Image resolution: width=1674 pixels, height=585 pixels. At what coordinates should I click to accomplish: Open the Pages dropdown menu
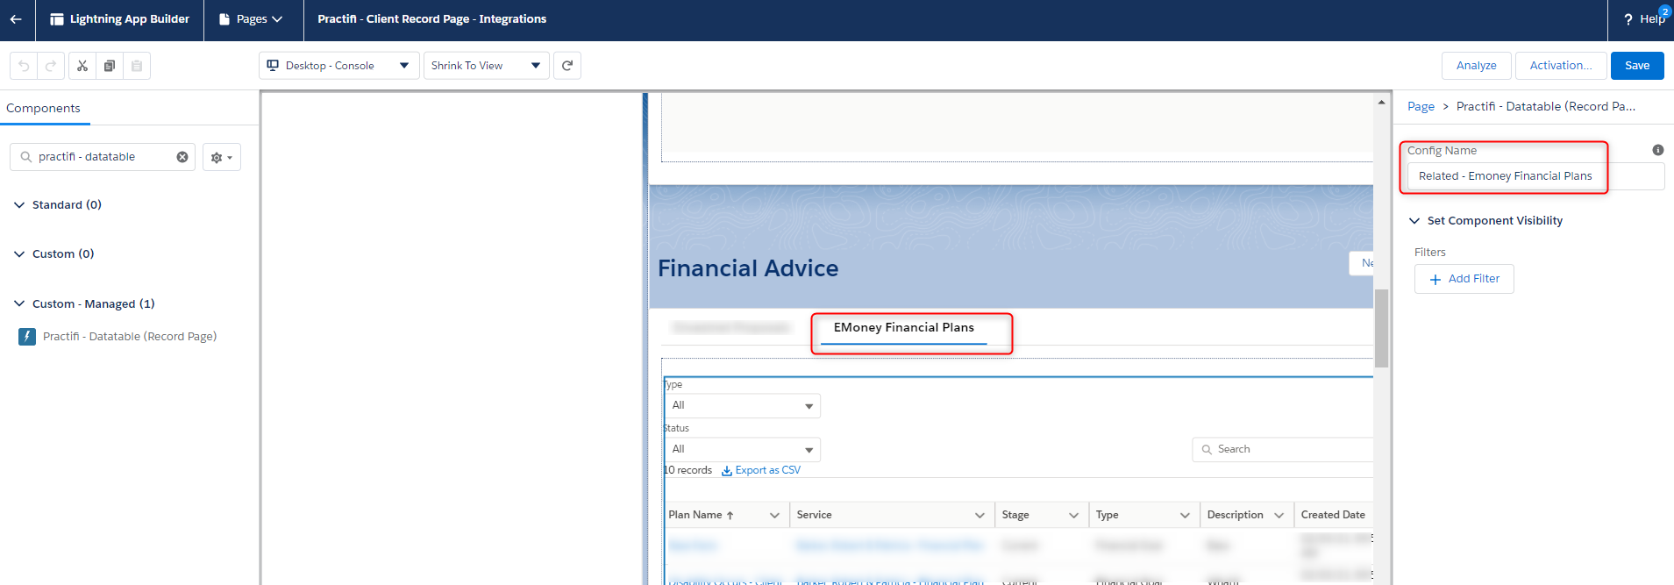[251, 18]
